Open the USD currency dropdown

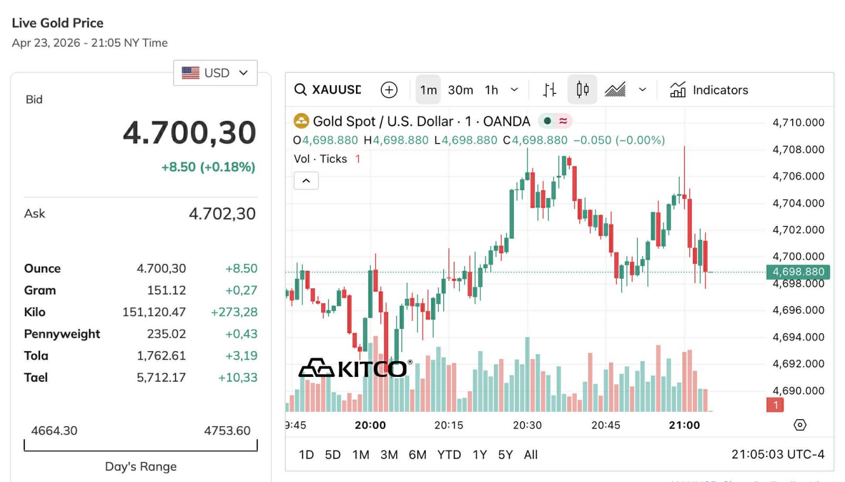(215, 73)
